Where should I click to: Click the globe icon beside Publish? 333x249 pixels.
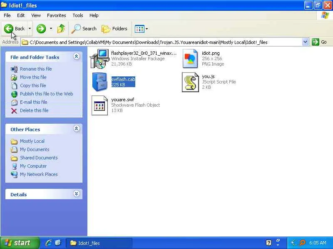pyautogui.click(x=14, y=94)
